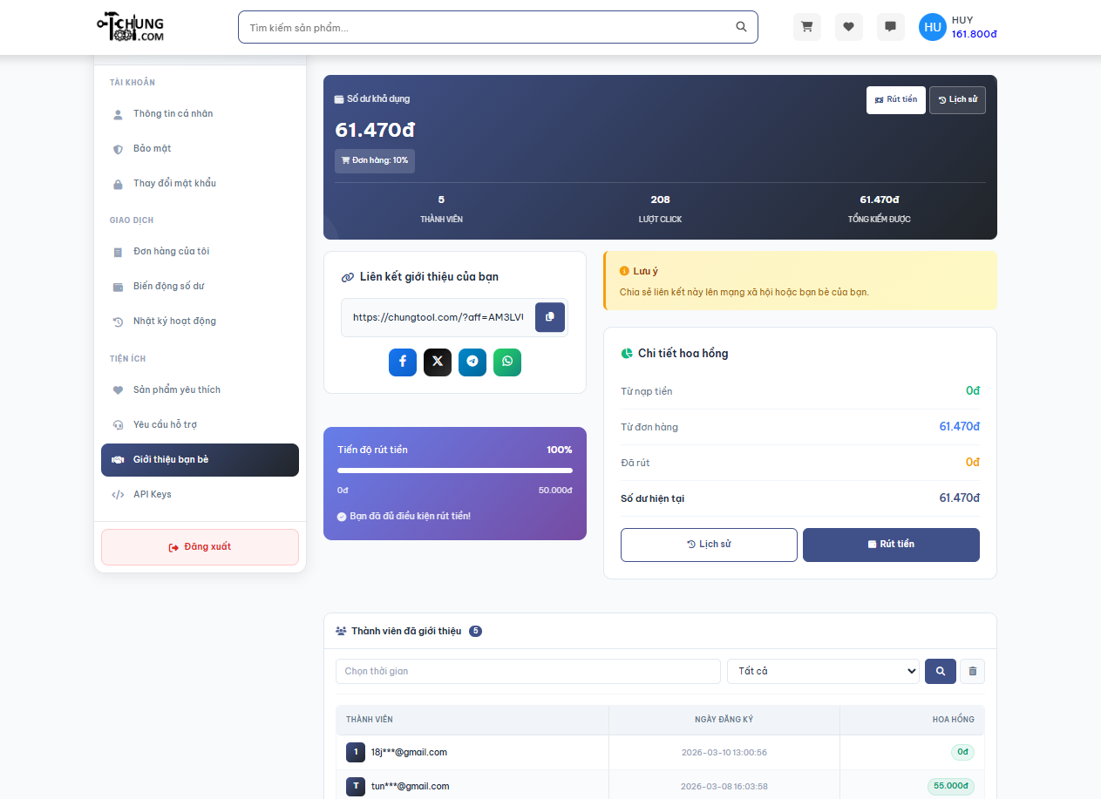
Task: Click the search magnifier in product search bar
Action: (x=741, y=27)
